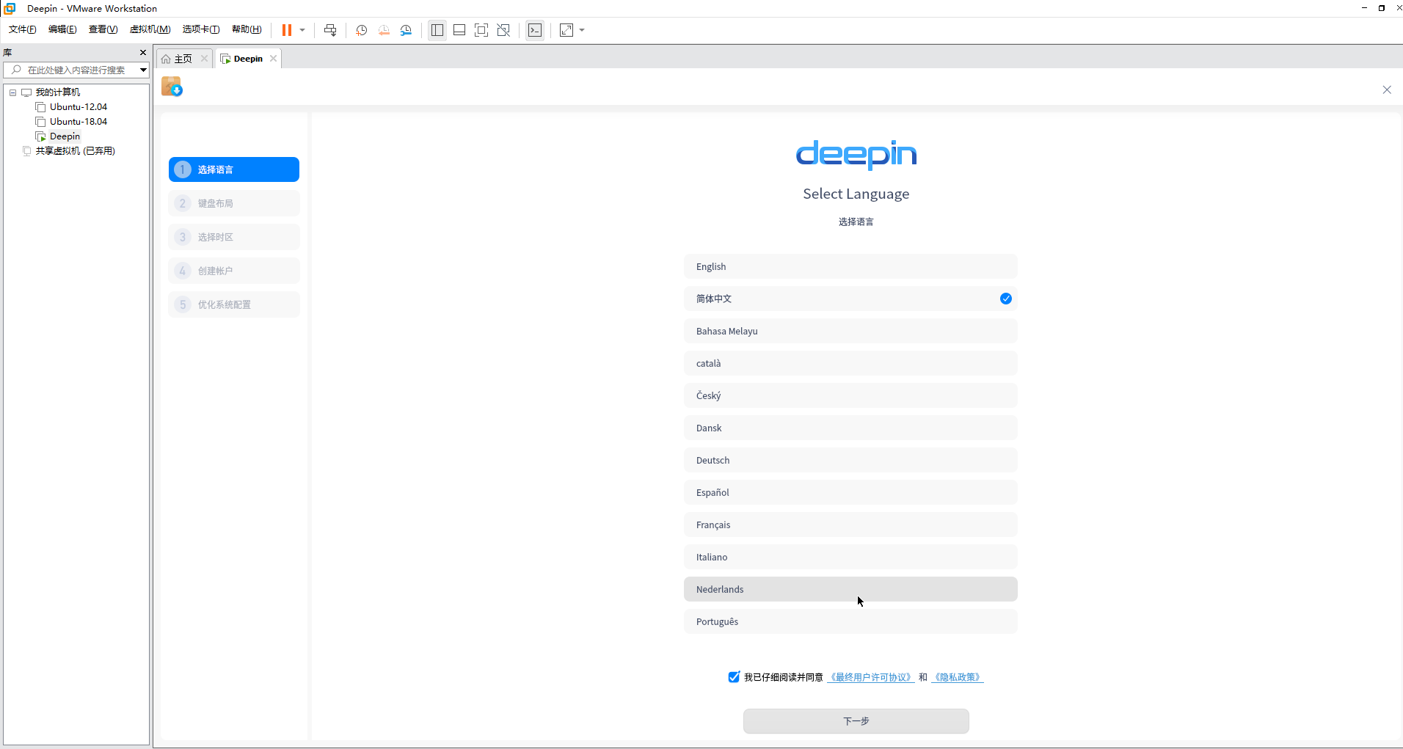Open the 文件(F) menu
This screenshot has width=1403, height=749.
click(22, 29)
